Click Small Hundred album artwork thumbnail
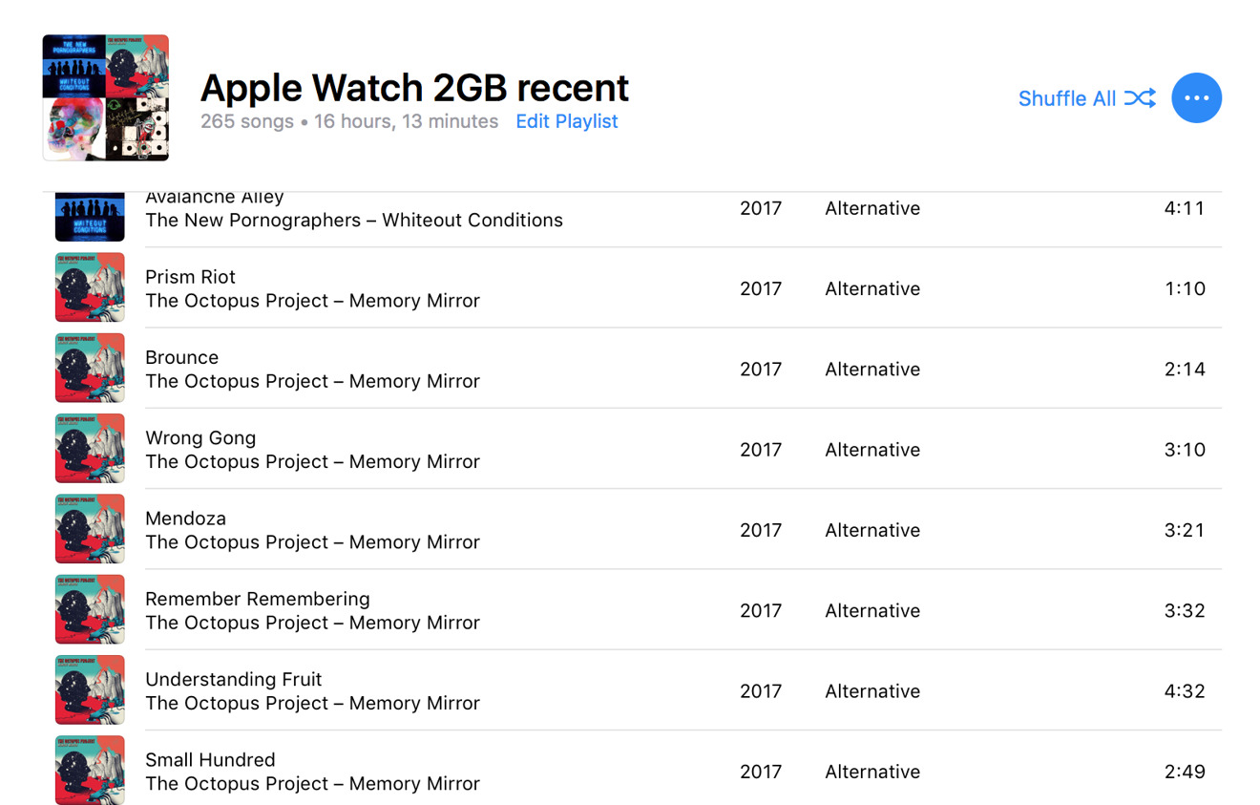 [x=90, y=770]
